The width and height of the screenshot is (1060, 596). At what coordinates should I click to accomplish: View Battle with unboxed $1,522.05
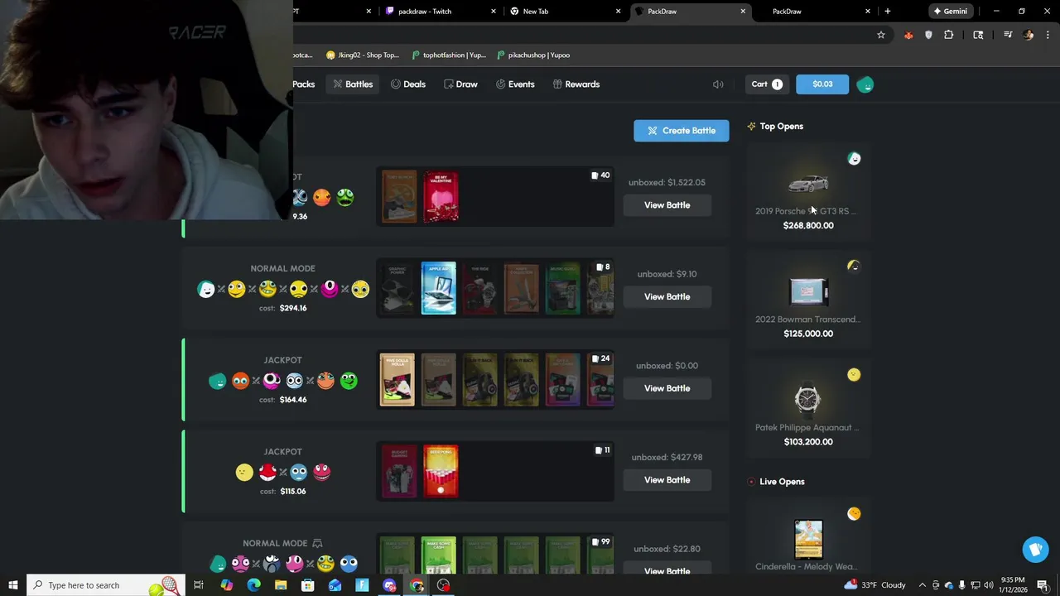pos(667,205)
